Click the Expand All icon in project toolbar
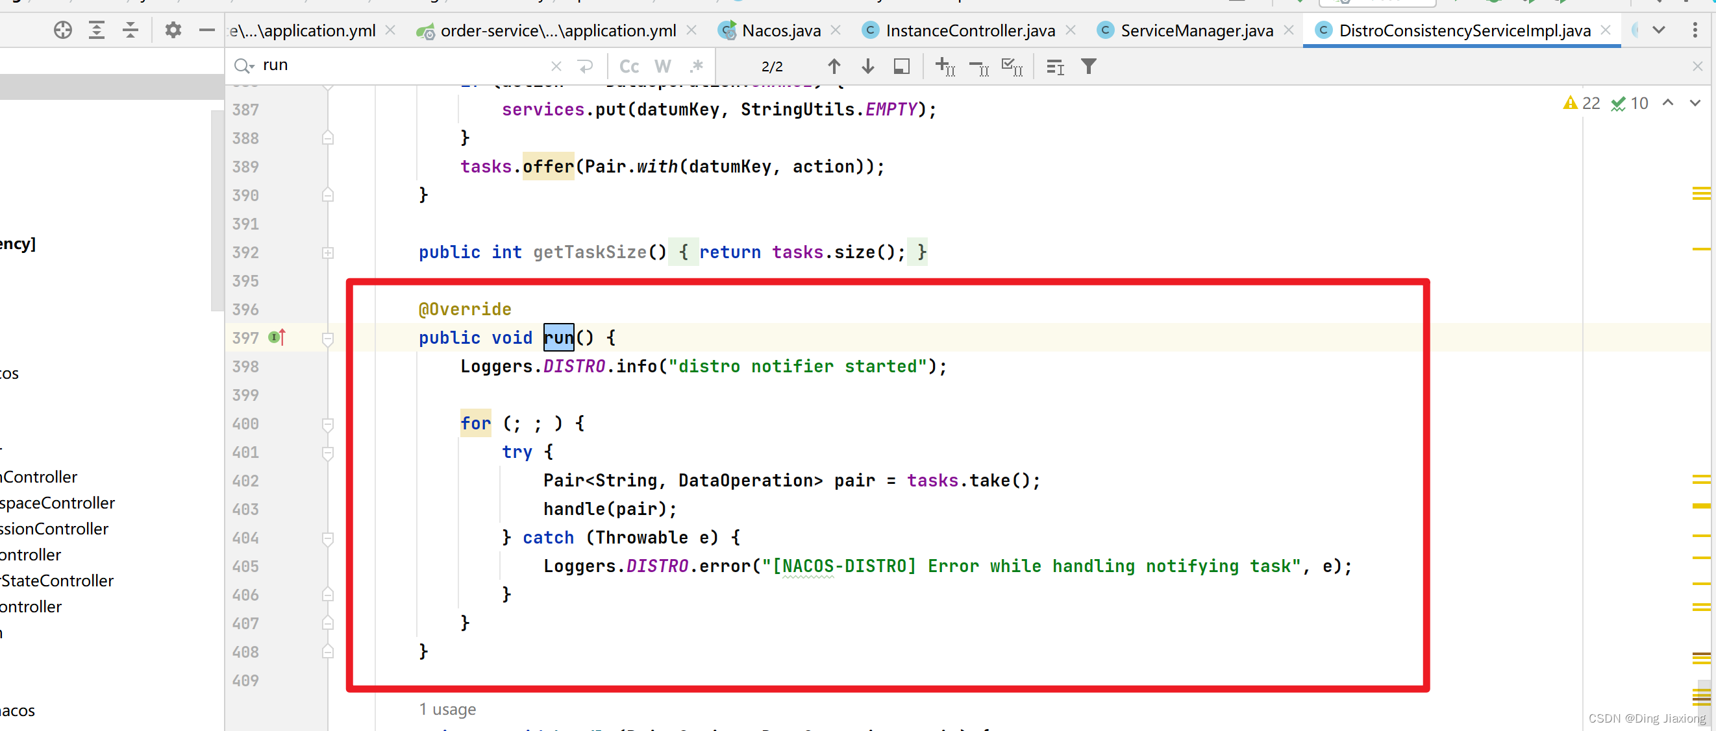Screen dimensions: 1716x731 (x=97, y=30)
